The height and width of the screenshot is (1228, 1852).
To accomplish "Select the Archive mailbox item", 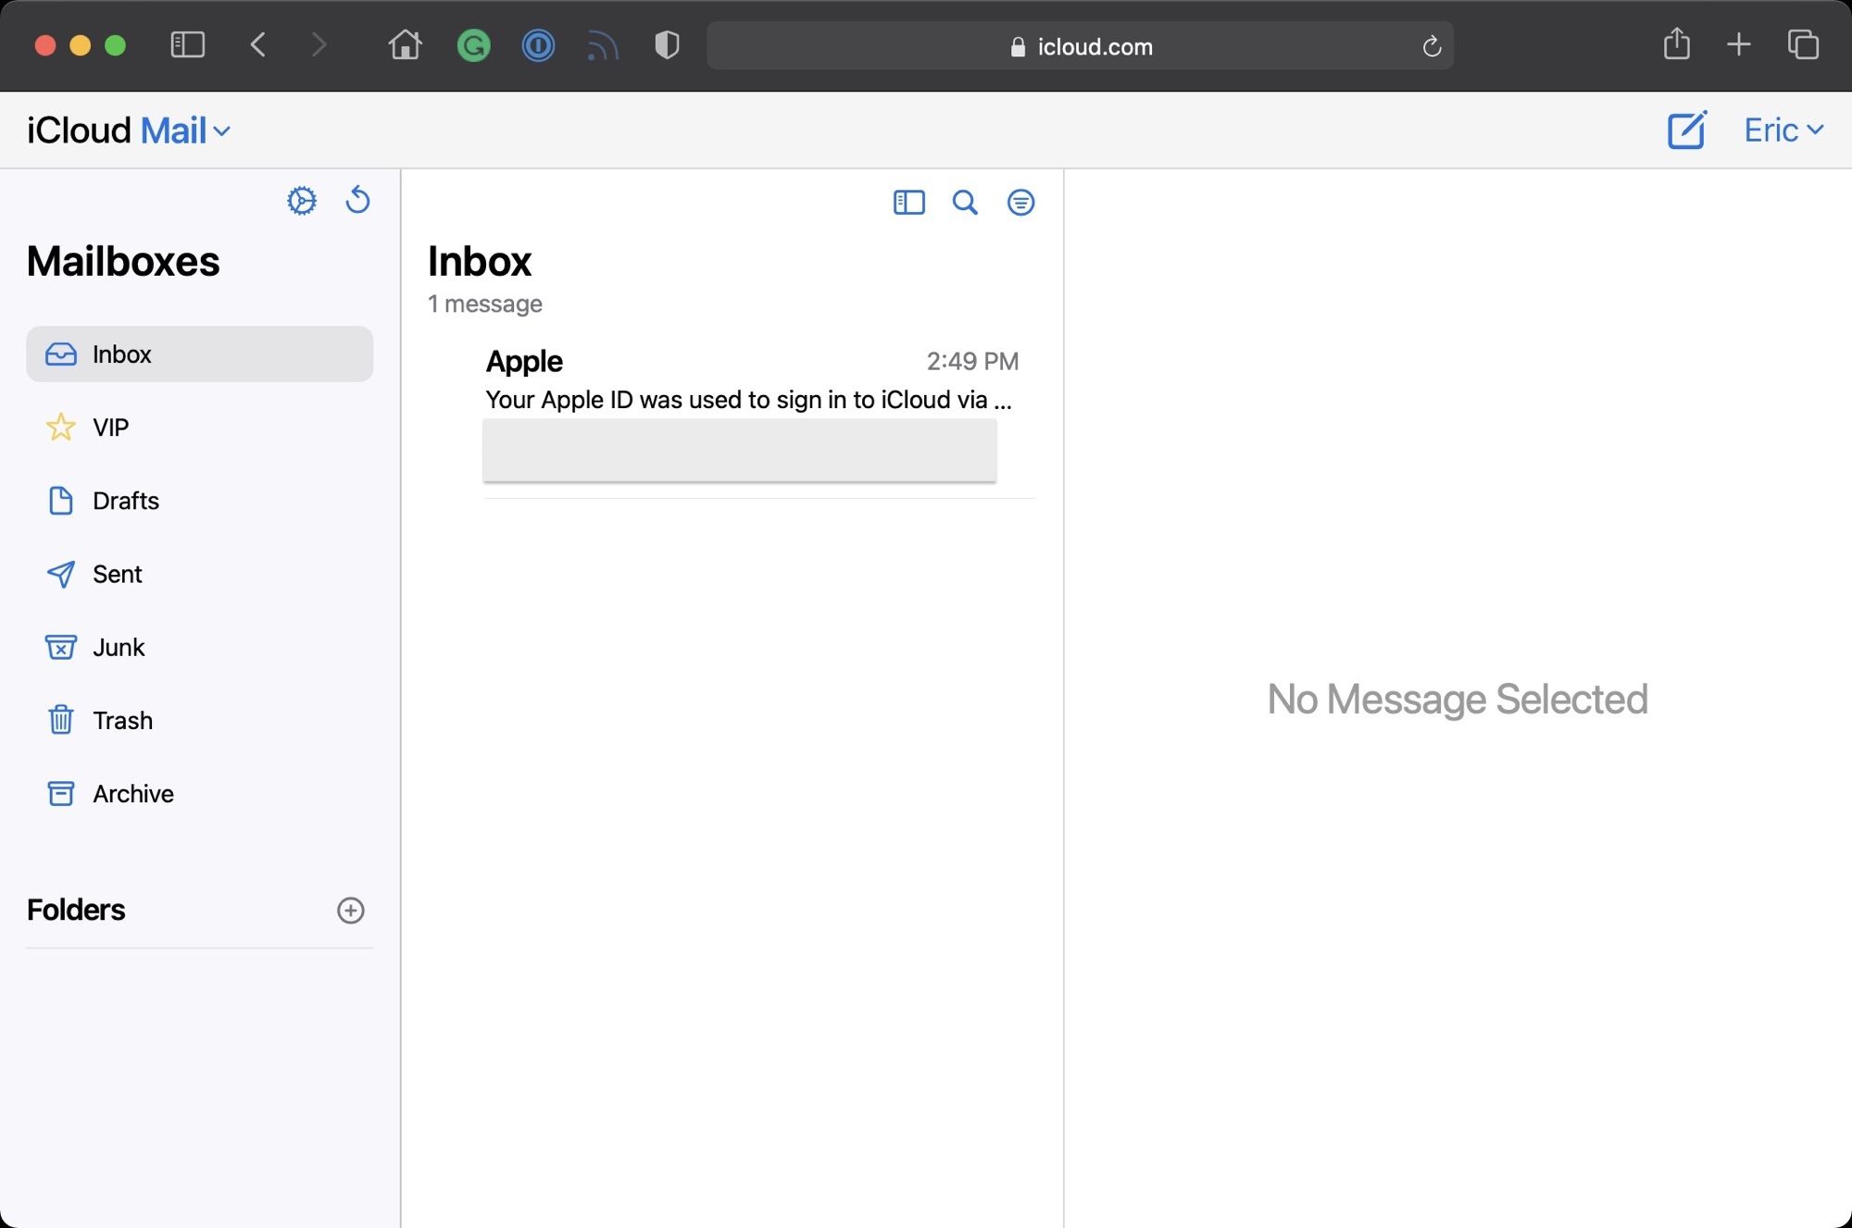I will pyautogui.click(x=133, y=792).
